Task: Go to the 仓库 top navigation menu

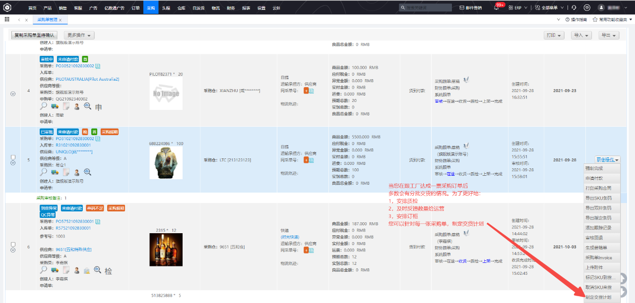Action: click(x=182, y=8)
